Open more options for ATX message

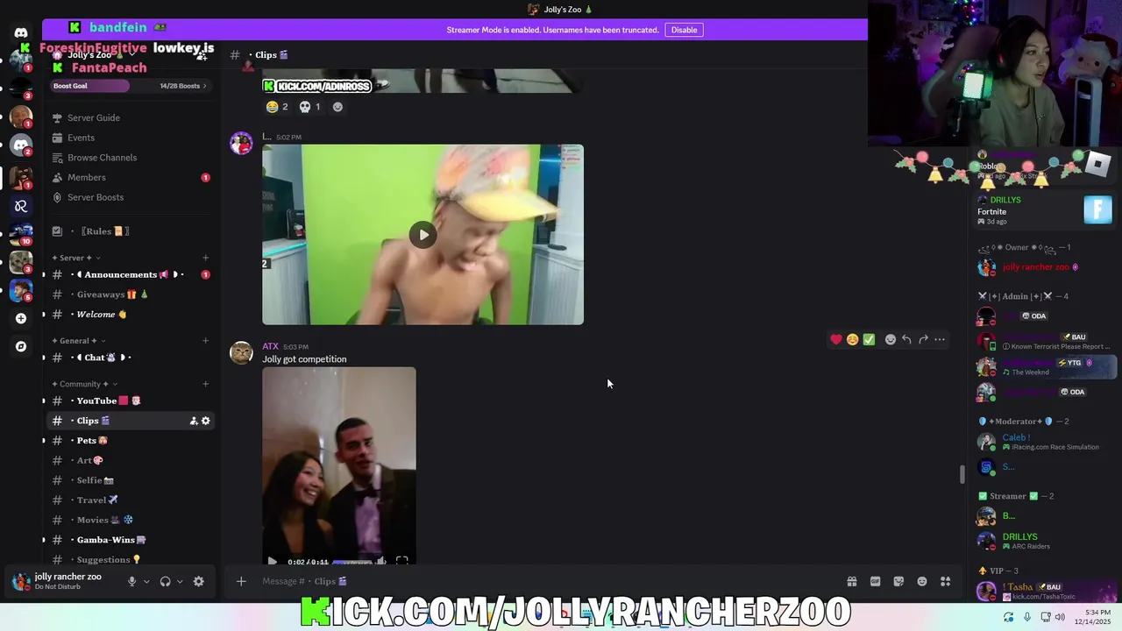click(940, 339)
